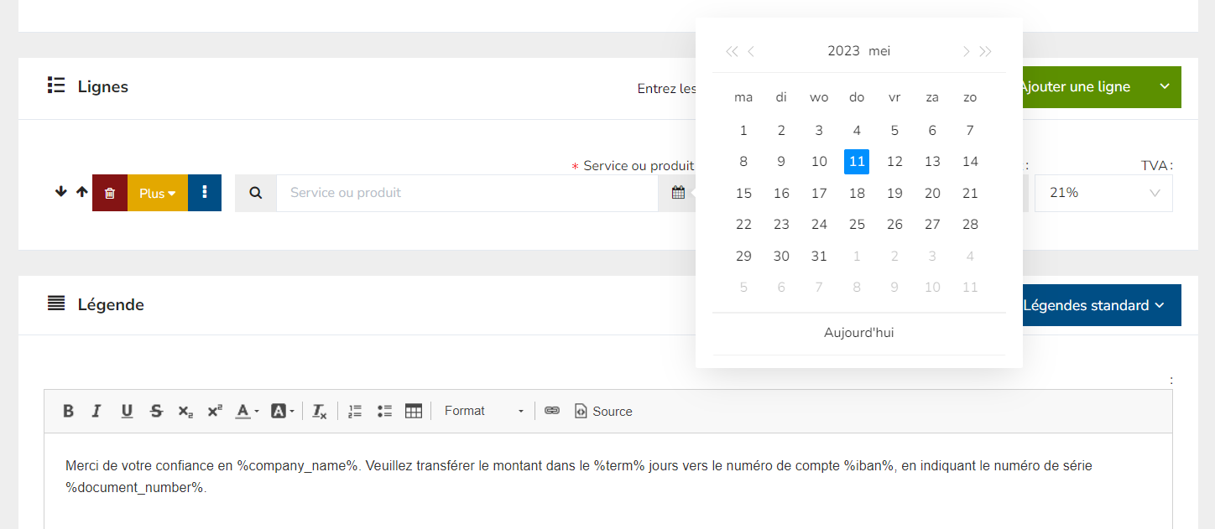Image resolution: width=1215 pixels, height=529 pixels.
Task: Open the text color picker
Action: pyautogui.click(x=246, y=411)
